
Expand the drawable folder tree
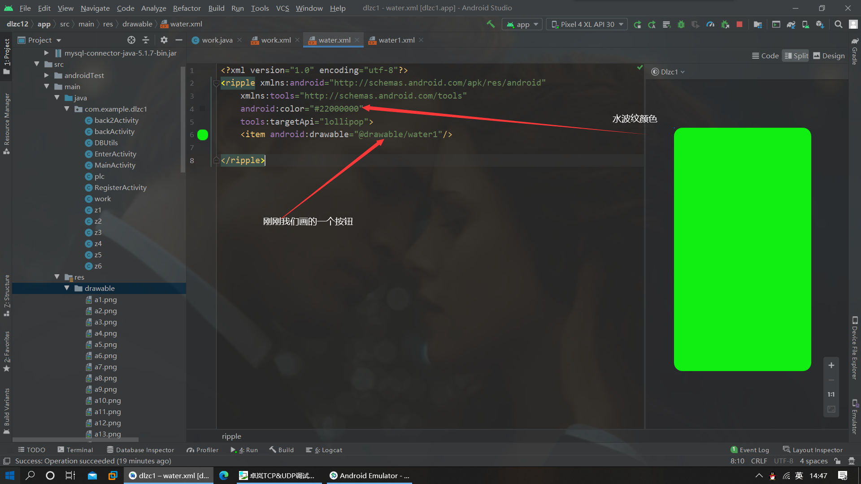click(x=67, y=289)
